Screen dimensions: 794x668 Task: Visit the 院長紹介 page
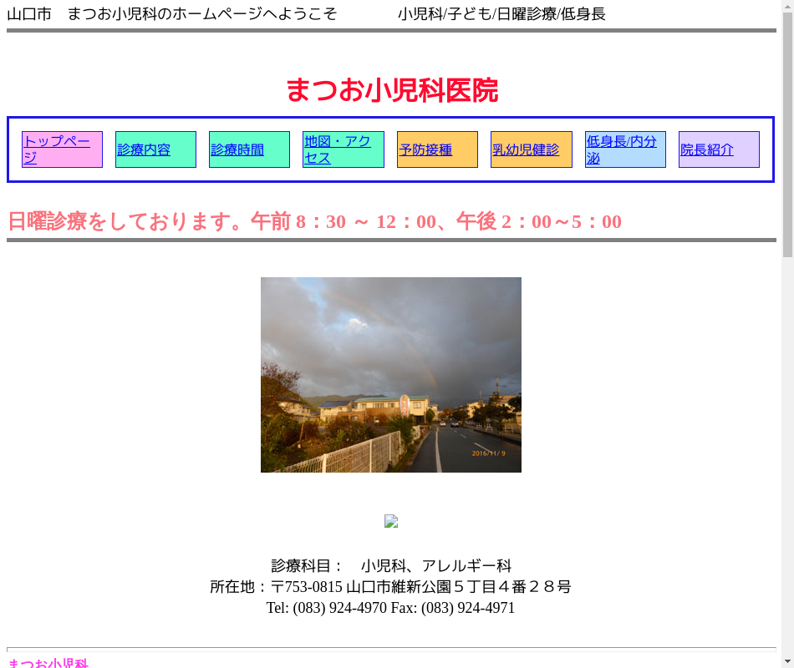pos(707,150)
